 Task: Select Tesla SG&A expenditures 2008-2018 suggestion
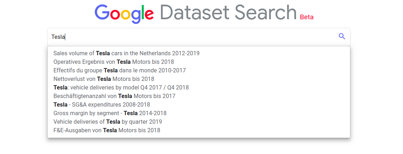click(x=198, y=105)
